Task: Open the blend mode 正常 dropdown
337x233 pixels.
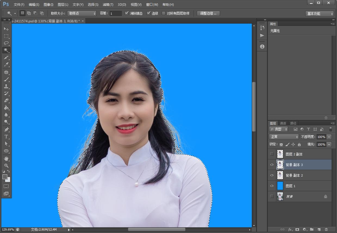Action: (x=284, y=137)
